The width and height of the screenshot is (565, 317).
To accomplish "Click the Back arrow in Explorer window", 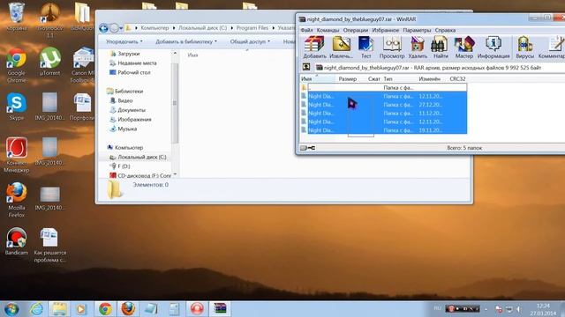I will coord(104,28).
